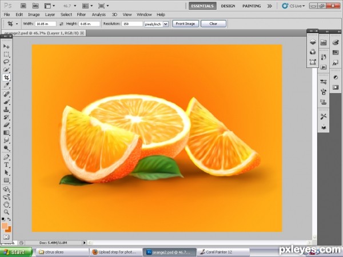Open the CS Live dropdown

tap(294, 6)
